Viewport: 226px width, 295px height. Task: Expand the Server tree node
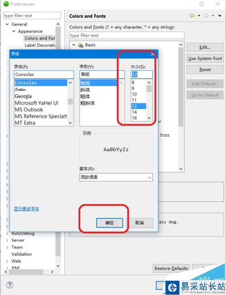click(7, 240)
